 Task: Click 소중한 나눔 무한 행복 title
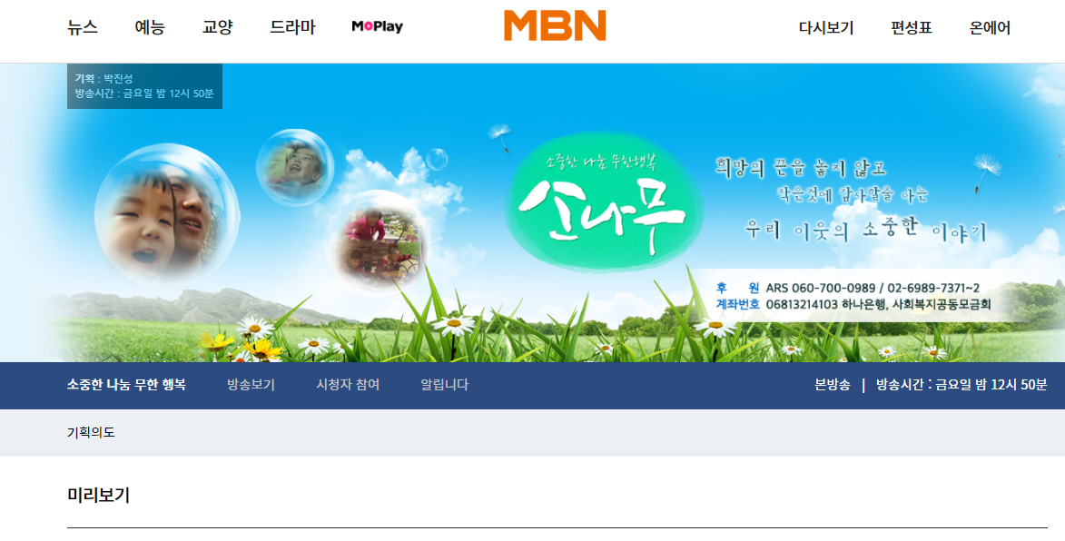126,385
